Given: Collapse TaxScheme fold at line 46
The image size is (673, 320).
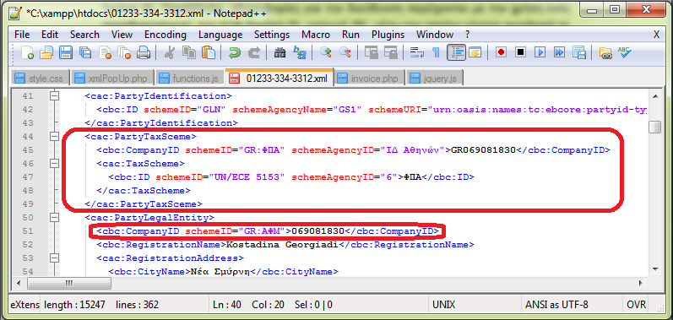Looking at the screenshot, I should pos(54,164).
